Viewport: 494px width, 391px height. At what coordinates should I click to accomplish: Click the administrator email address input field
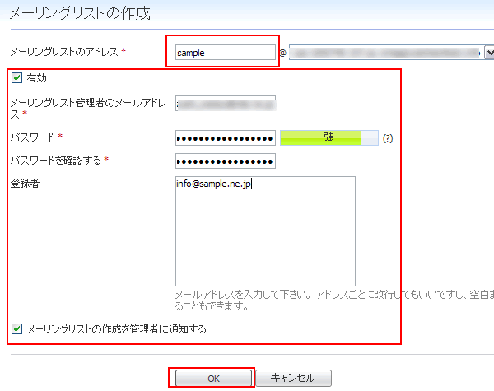tap(225, 104)
